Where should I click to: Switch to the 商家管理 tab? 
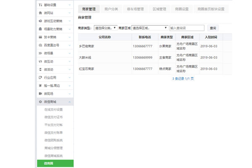(x=89, y=9)
